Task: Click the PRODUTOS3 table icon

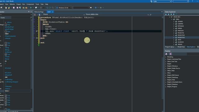Action: [176, 37]
